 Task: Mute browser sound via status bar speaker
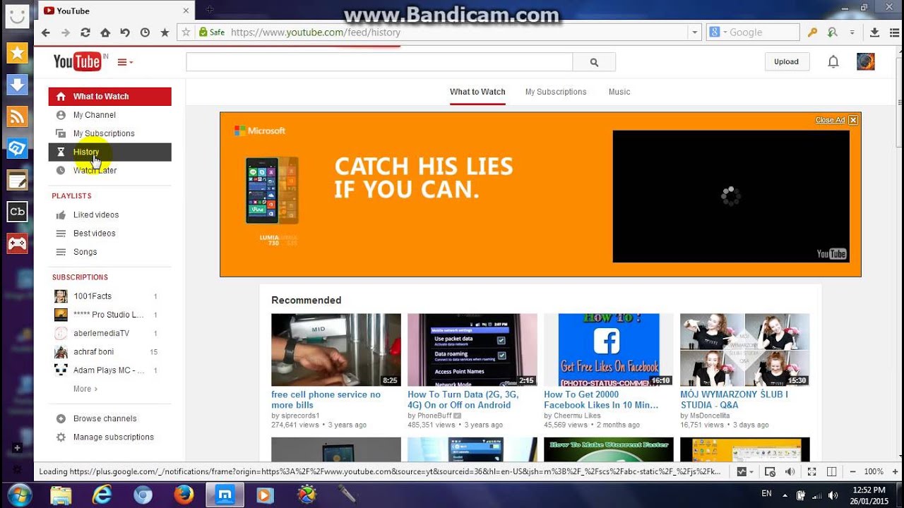tap(790, 471)
